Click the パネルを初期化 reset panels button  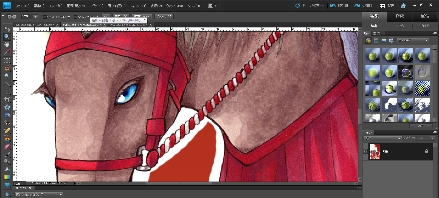[309, 6]
